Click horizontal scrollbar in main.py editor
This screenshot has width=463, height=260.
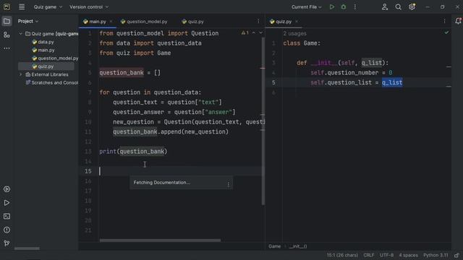[160, 240]
